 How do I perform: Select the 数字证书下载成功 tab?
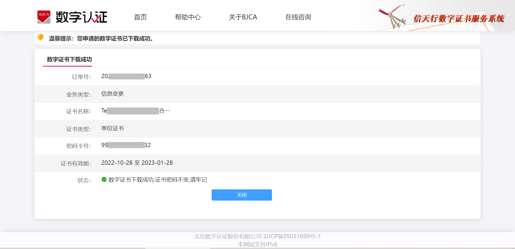(x=69, y=59)
